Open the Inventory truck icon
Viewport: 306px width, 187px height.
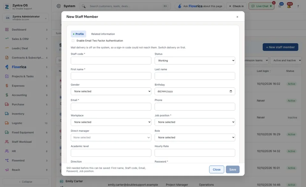click(7, 114)
